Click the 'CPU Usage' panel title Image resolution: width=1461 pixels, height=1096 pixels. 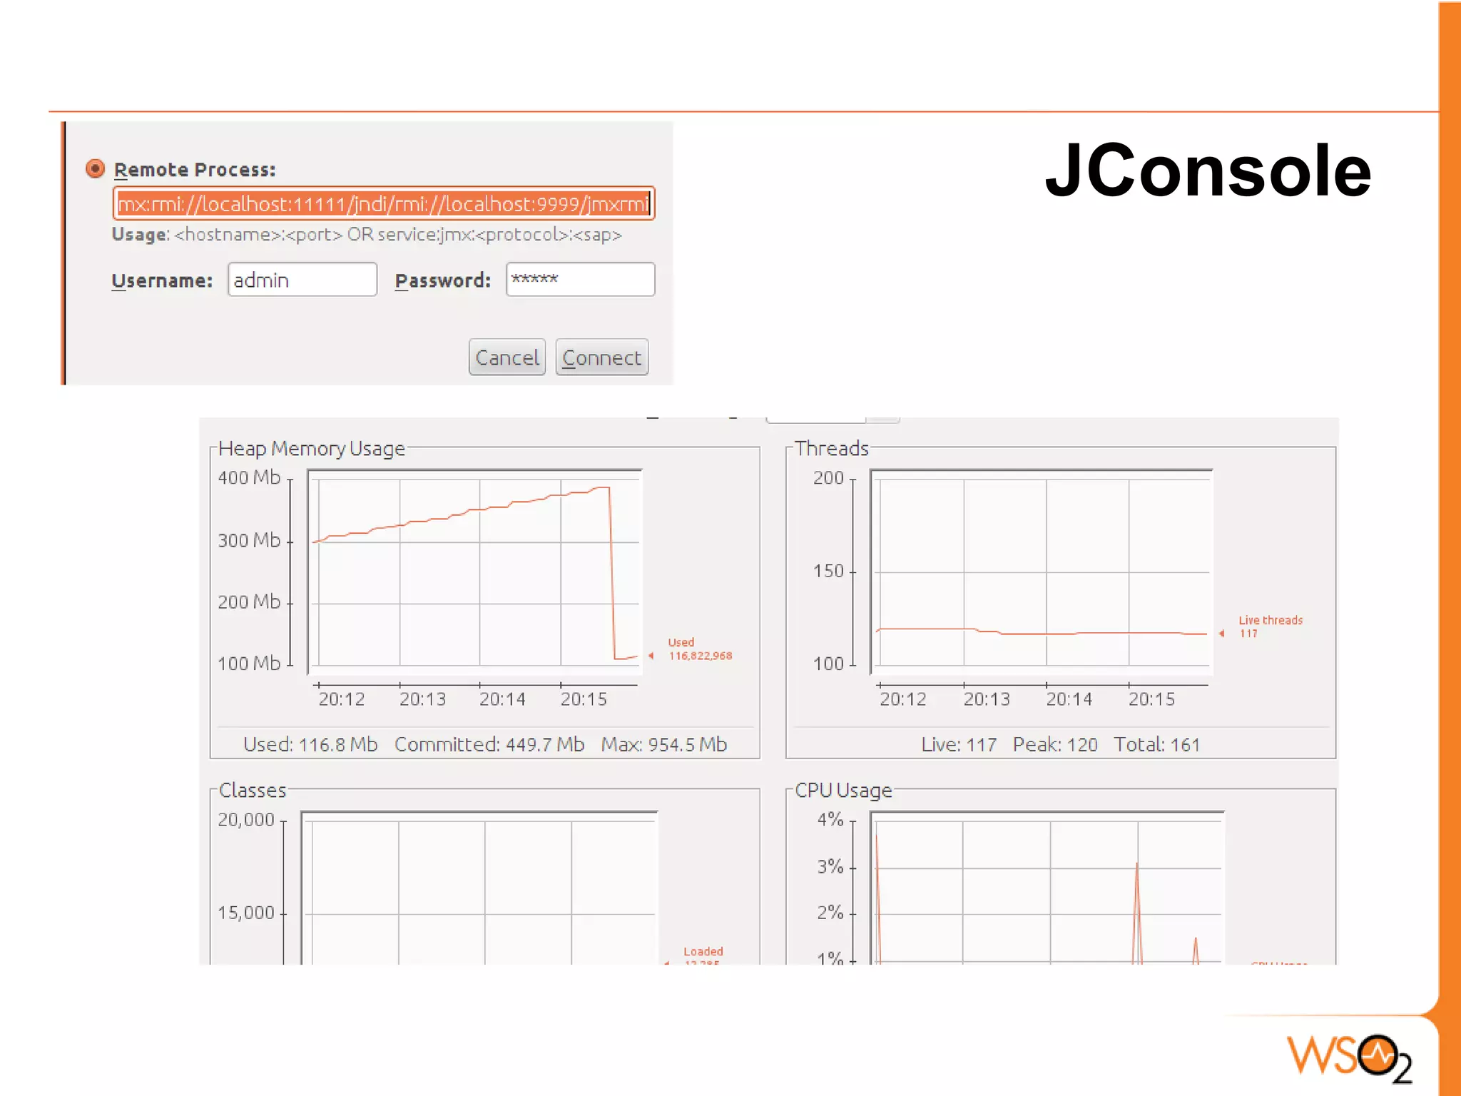[843, 791]
